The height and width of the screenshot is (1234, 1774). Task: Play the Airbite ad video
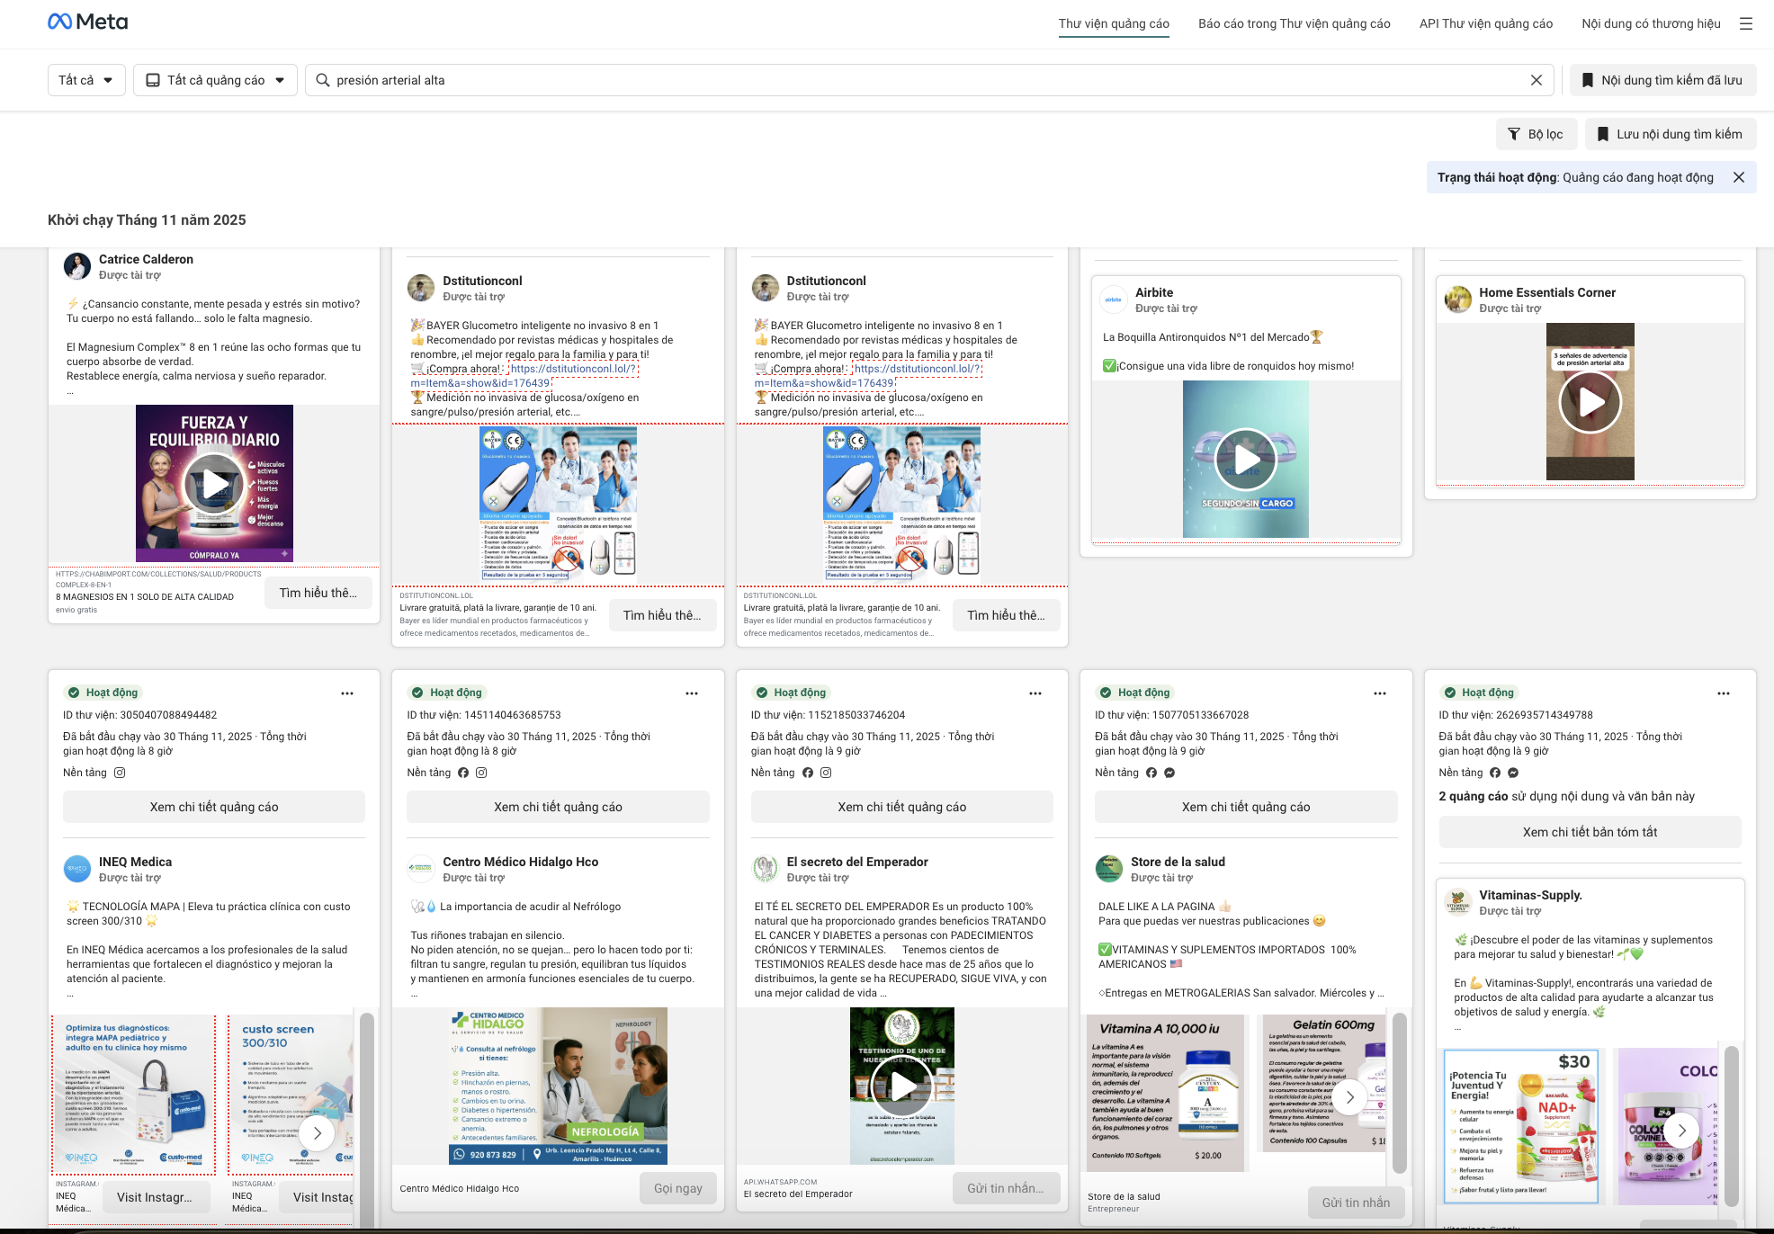tap(1245, 460)
